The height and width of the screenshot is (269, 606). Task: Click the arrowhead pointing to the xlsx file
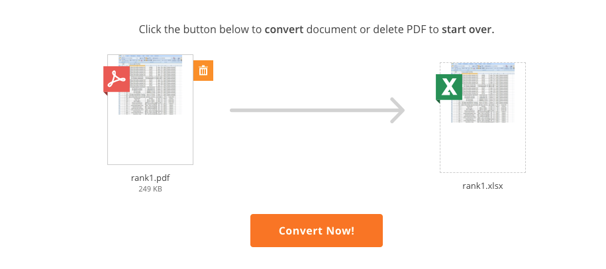coord(397,111)
